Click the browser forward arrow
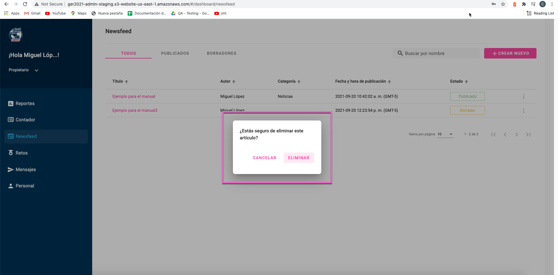Screen dimensions: 558x275 (16, 4)
